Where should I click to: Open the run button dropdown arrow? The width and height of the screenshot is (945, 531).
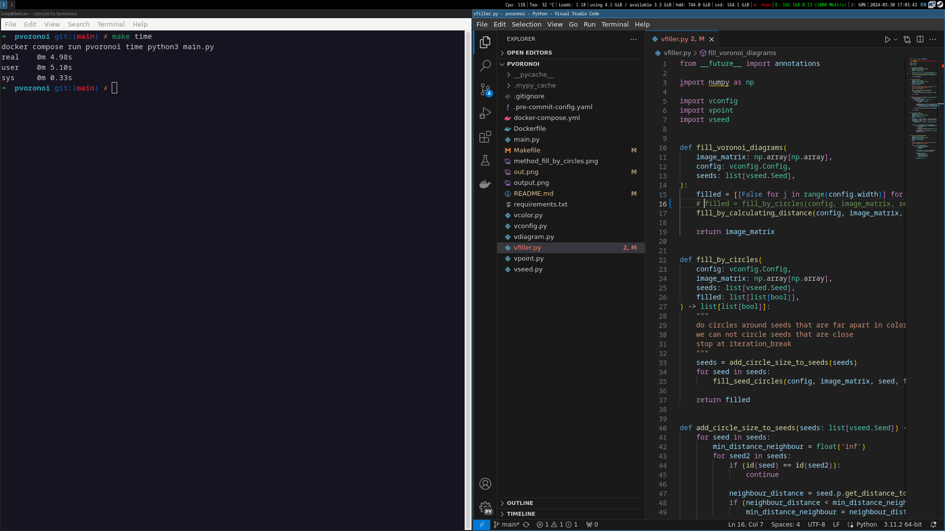(x=896, y=39)
